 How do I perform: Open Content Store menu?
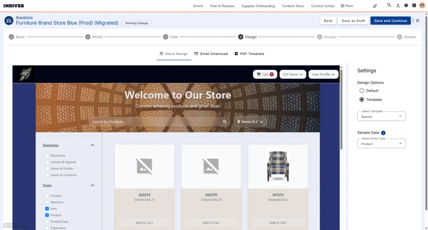[293, 6]
